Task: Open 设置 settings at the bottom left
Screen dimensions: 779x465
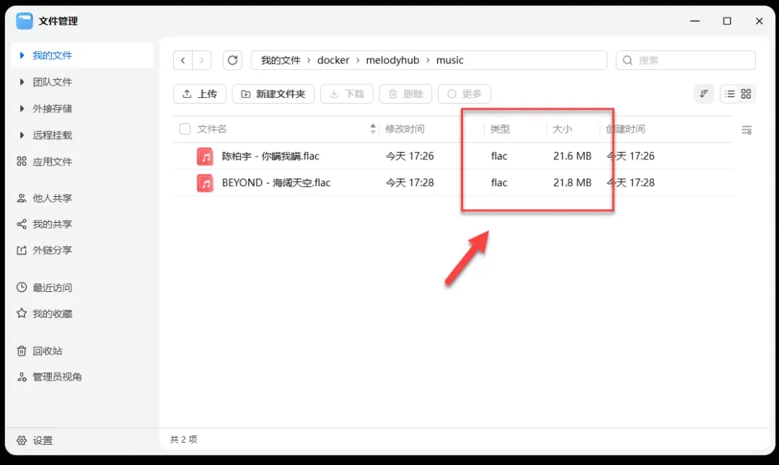Action: 42,440
